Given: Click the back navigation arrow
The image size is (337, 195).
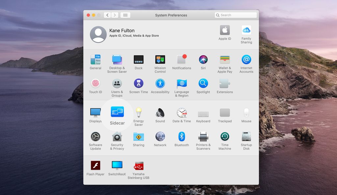Looking at the screenshot, I should tap(107, 15).
